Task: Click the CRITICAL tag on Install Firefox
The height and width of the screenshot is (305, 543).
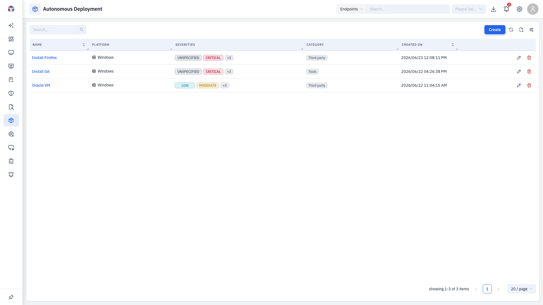Action: click(x=213, y=58)
